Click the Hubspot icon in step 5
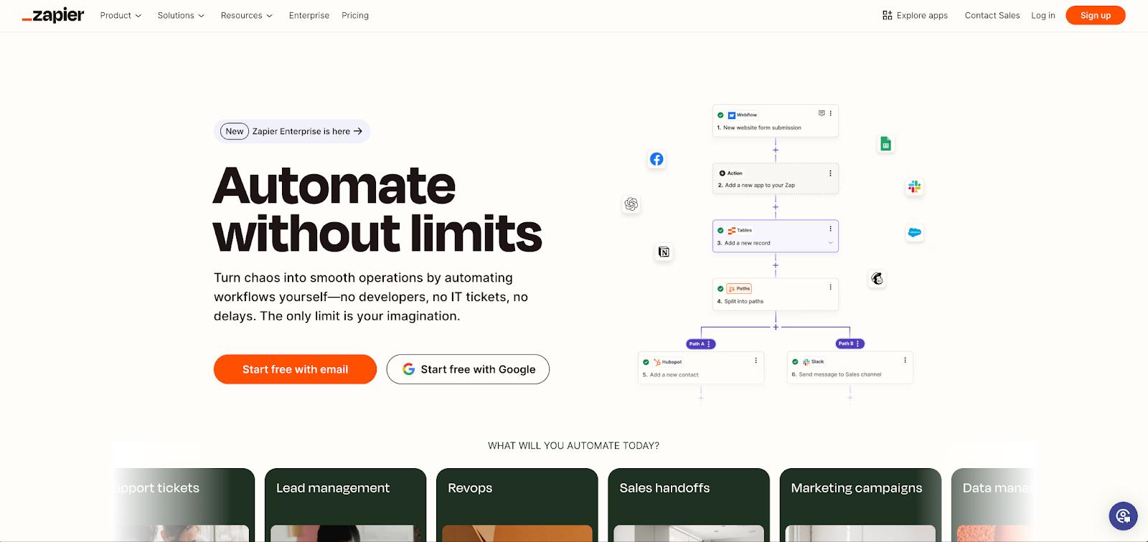 tap(657, 362)
